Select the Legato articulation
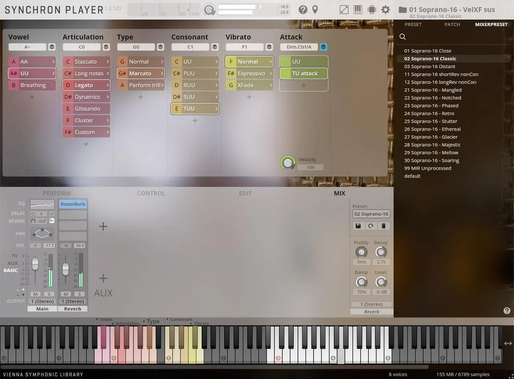Viewport: 514px width, 379px height. pos(86,85)
